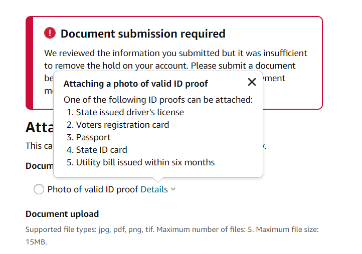
Task: Select Voters registration card list item
Action: 118,125
